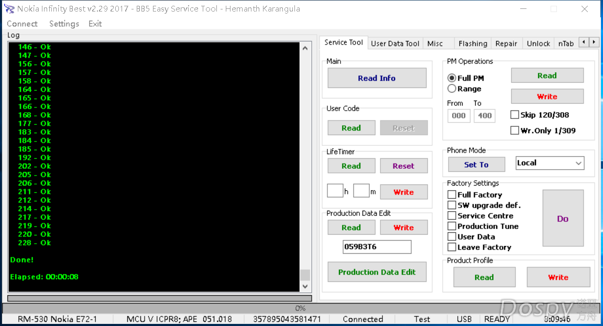
Task: Switch to the User Data Tool tab
Action: (395, 44)
